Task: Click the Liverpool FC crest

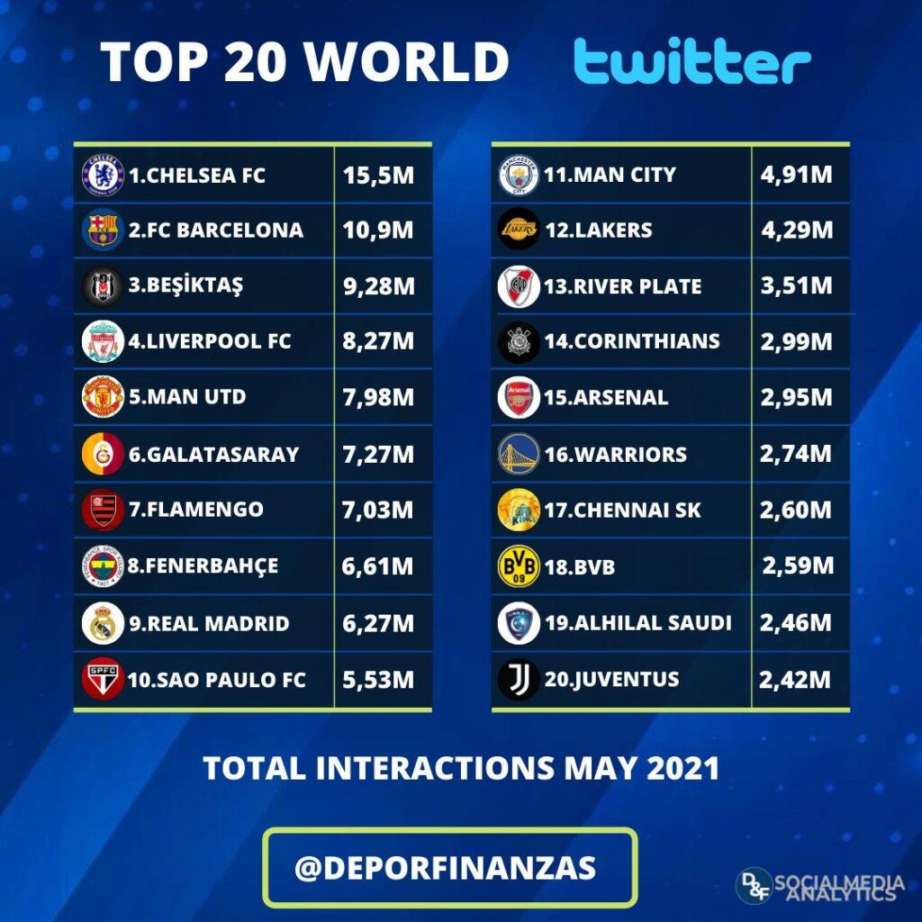Action: pyautogui.click(x=103, y=341)
